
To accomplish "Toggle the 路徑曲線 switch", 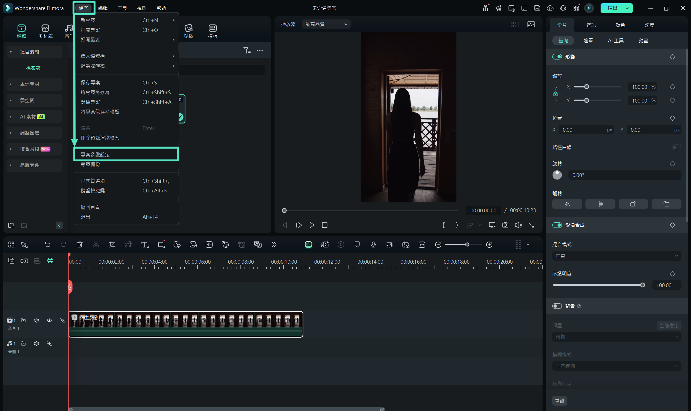I will 676,147.
